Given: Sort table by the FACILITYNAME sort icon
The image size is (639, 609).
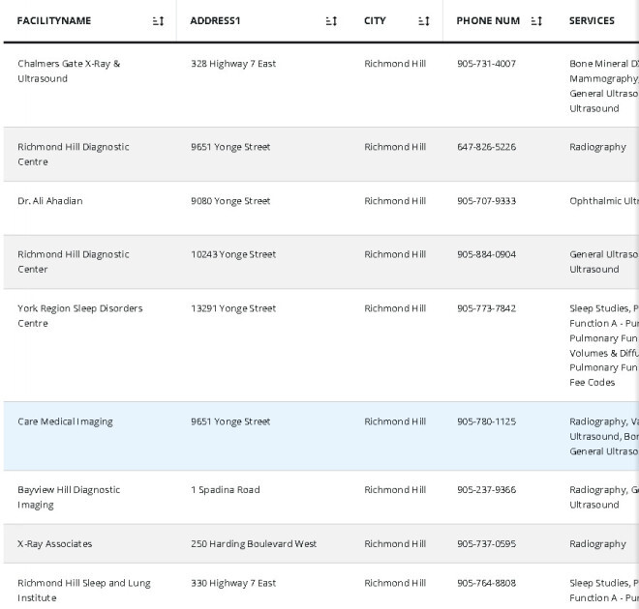Looking at the screenshot, I should (x=159, y=21).
